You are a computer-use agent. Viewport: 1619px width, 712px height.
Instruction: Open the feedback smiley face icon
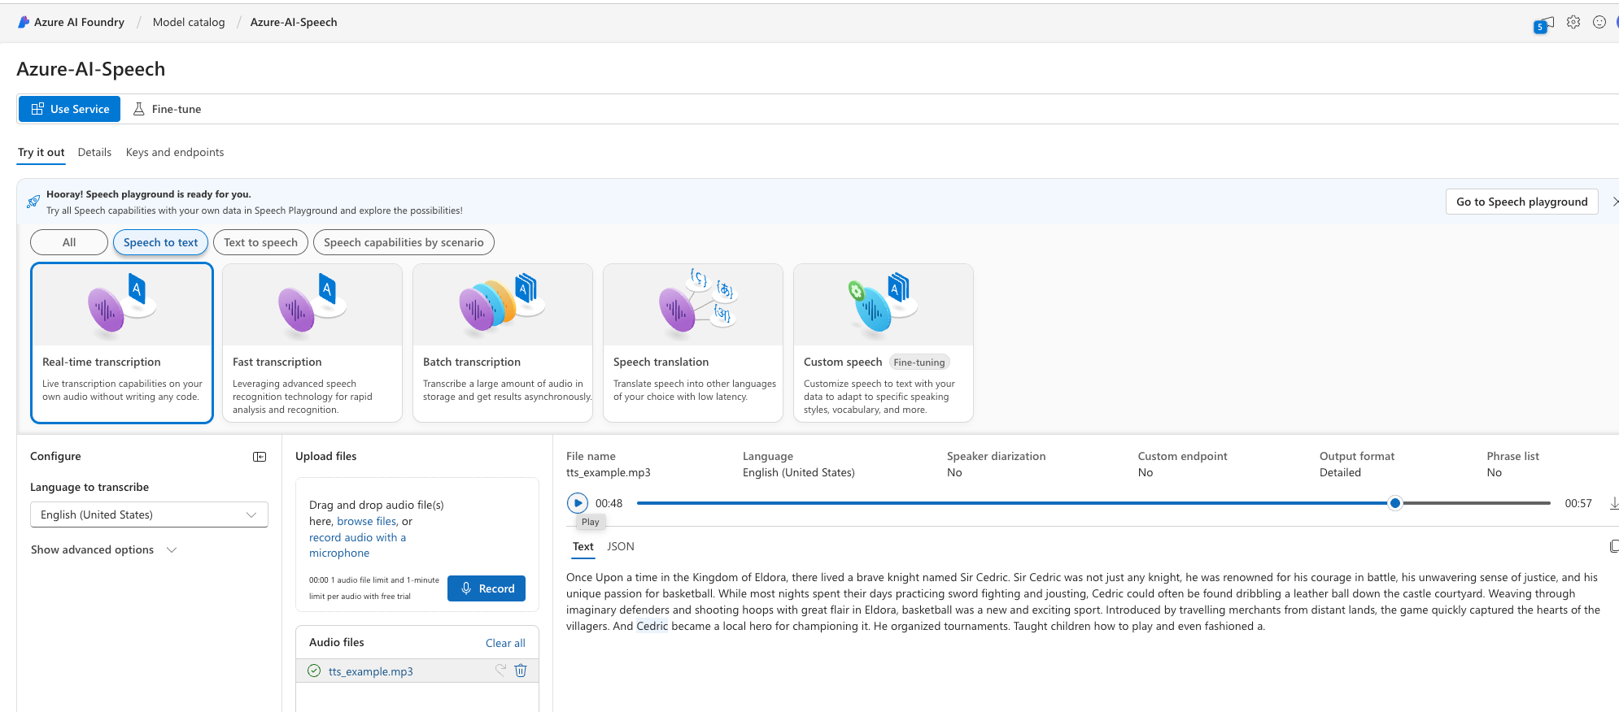click(1599, 22)
